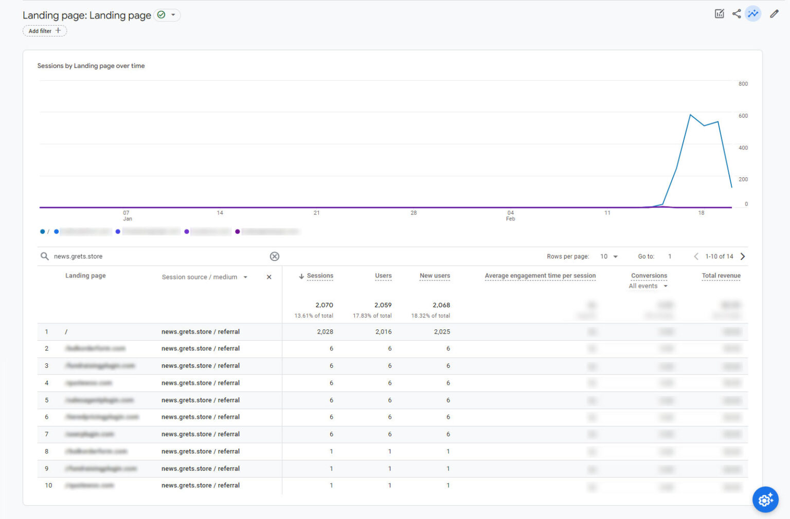Open the AI assistant gear button bottom right
Screen dimensions: 790x519
765,499
